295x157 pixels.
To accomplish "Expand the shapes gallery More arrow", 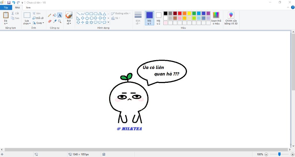I will pyautogui.click(x=108, y=22).
